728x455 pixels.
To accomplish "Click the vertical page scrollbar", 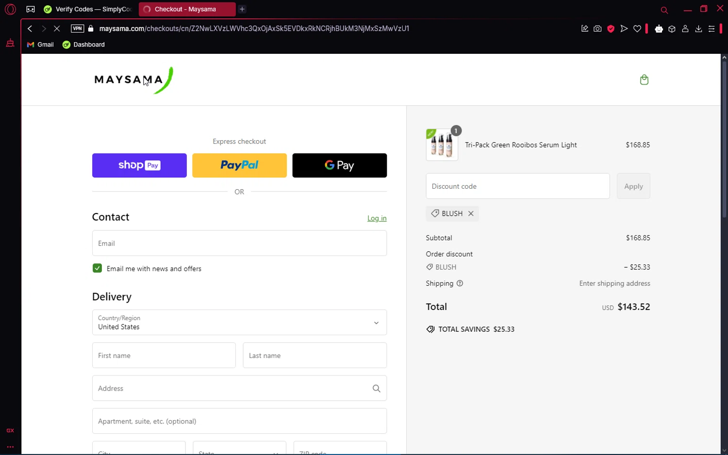I will tap(724, 140).
